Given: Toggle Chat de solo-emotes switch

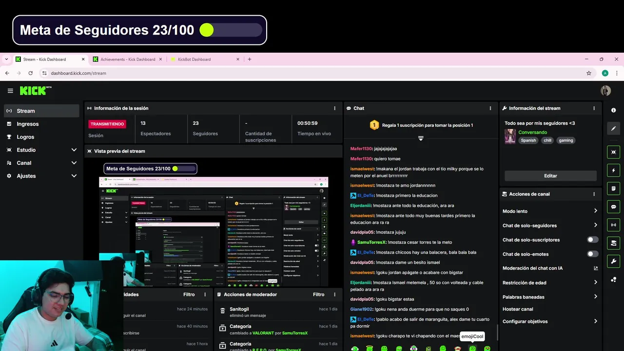Looking at the screenshot, I should coord(592,254).
